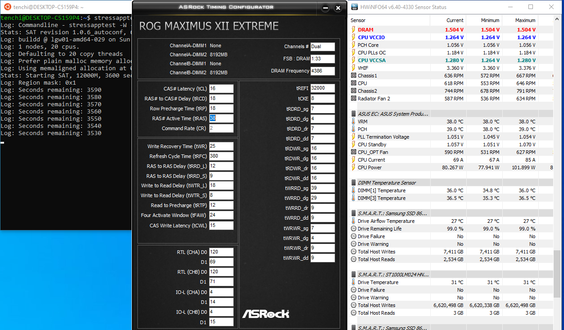This screenshot has height=330, width=564.
Task: Click the Drive Airflow Temperature icon
Action: pos(354,221)
